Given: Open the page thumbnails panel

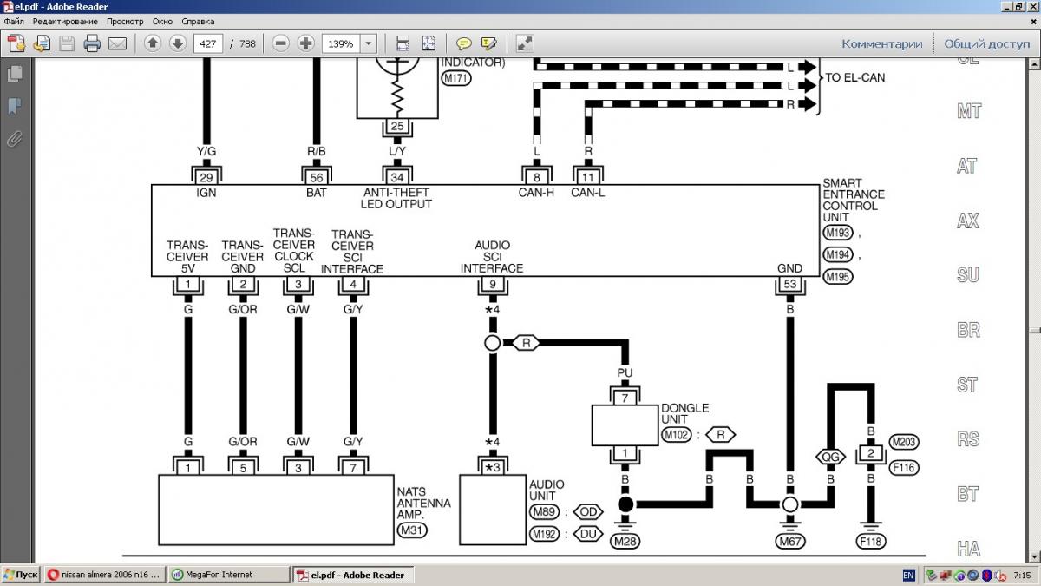Looking at the screenshot, I should (15, 73).
